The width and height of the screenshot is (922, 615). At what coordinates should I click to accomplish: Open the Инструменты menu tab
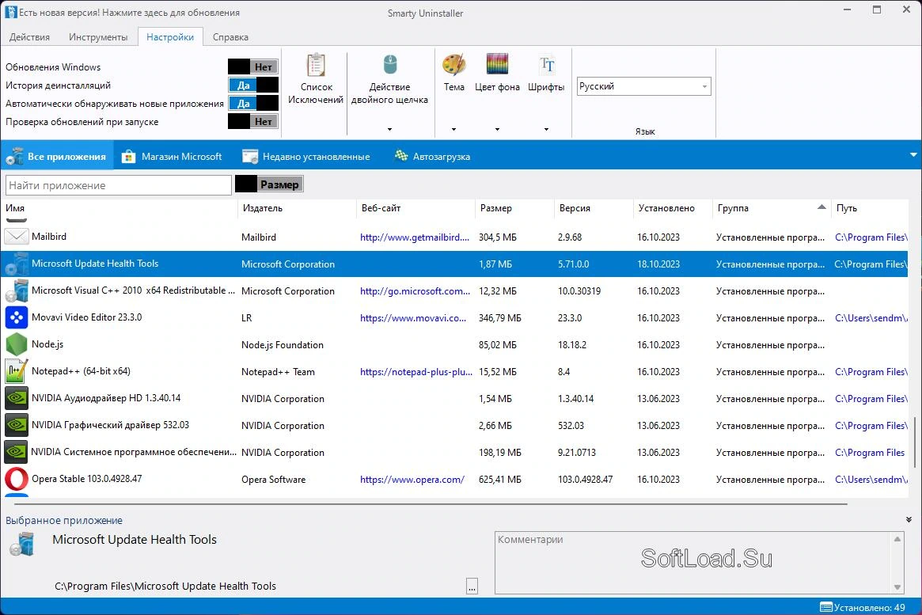(x=98, y=37)
